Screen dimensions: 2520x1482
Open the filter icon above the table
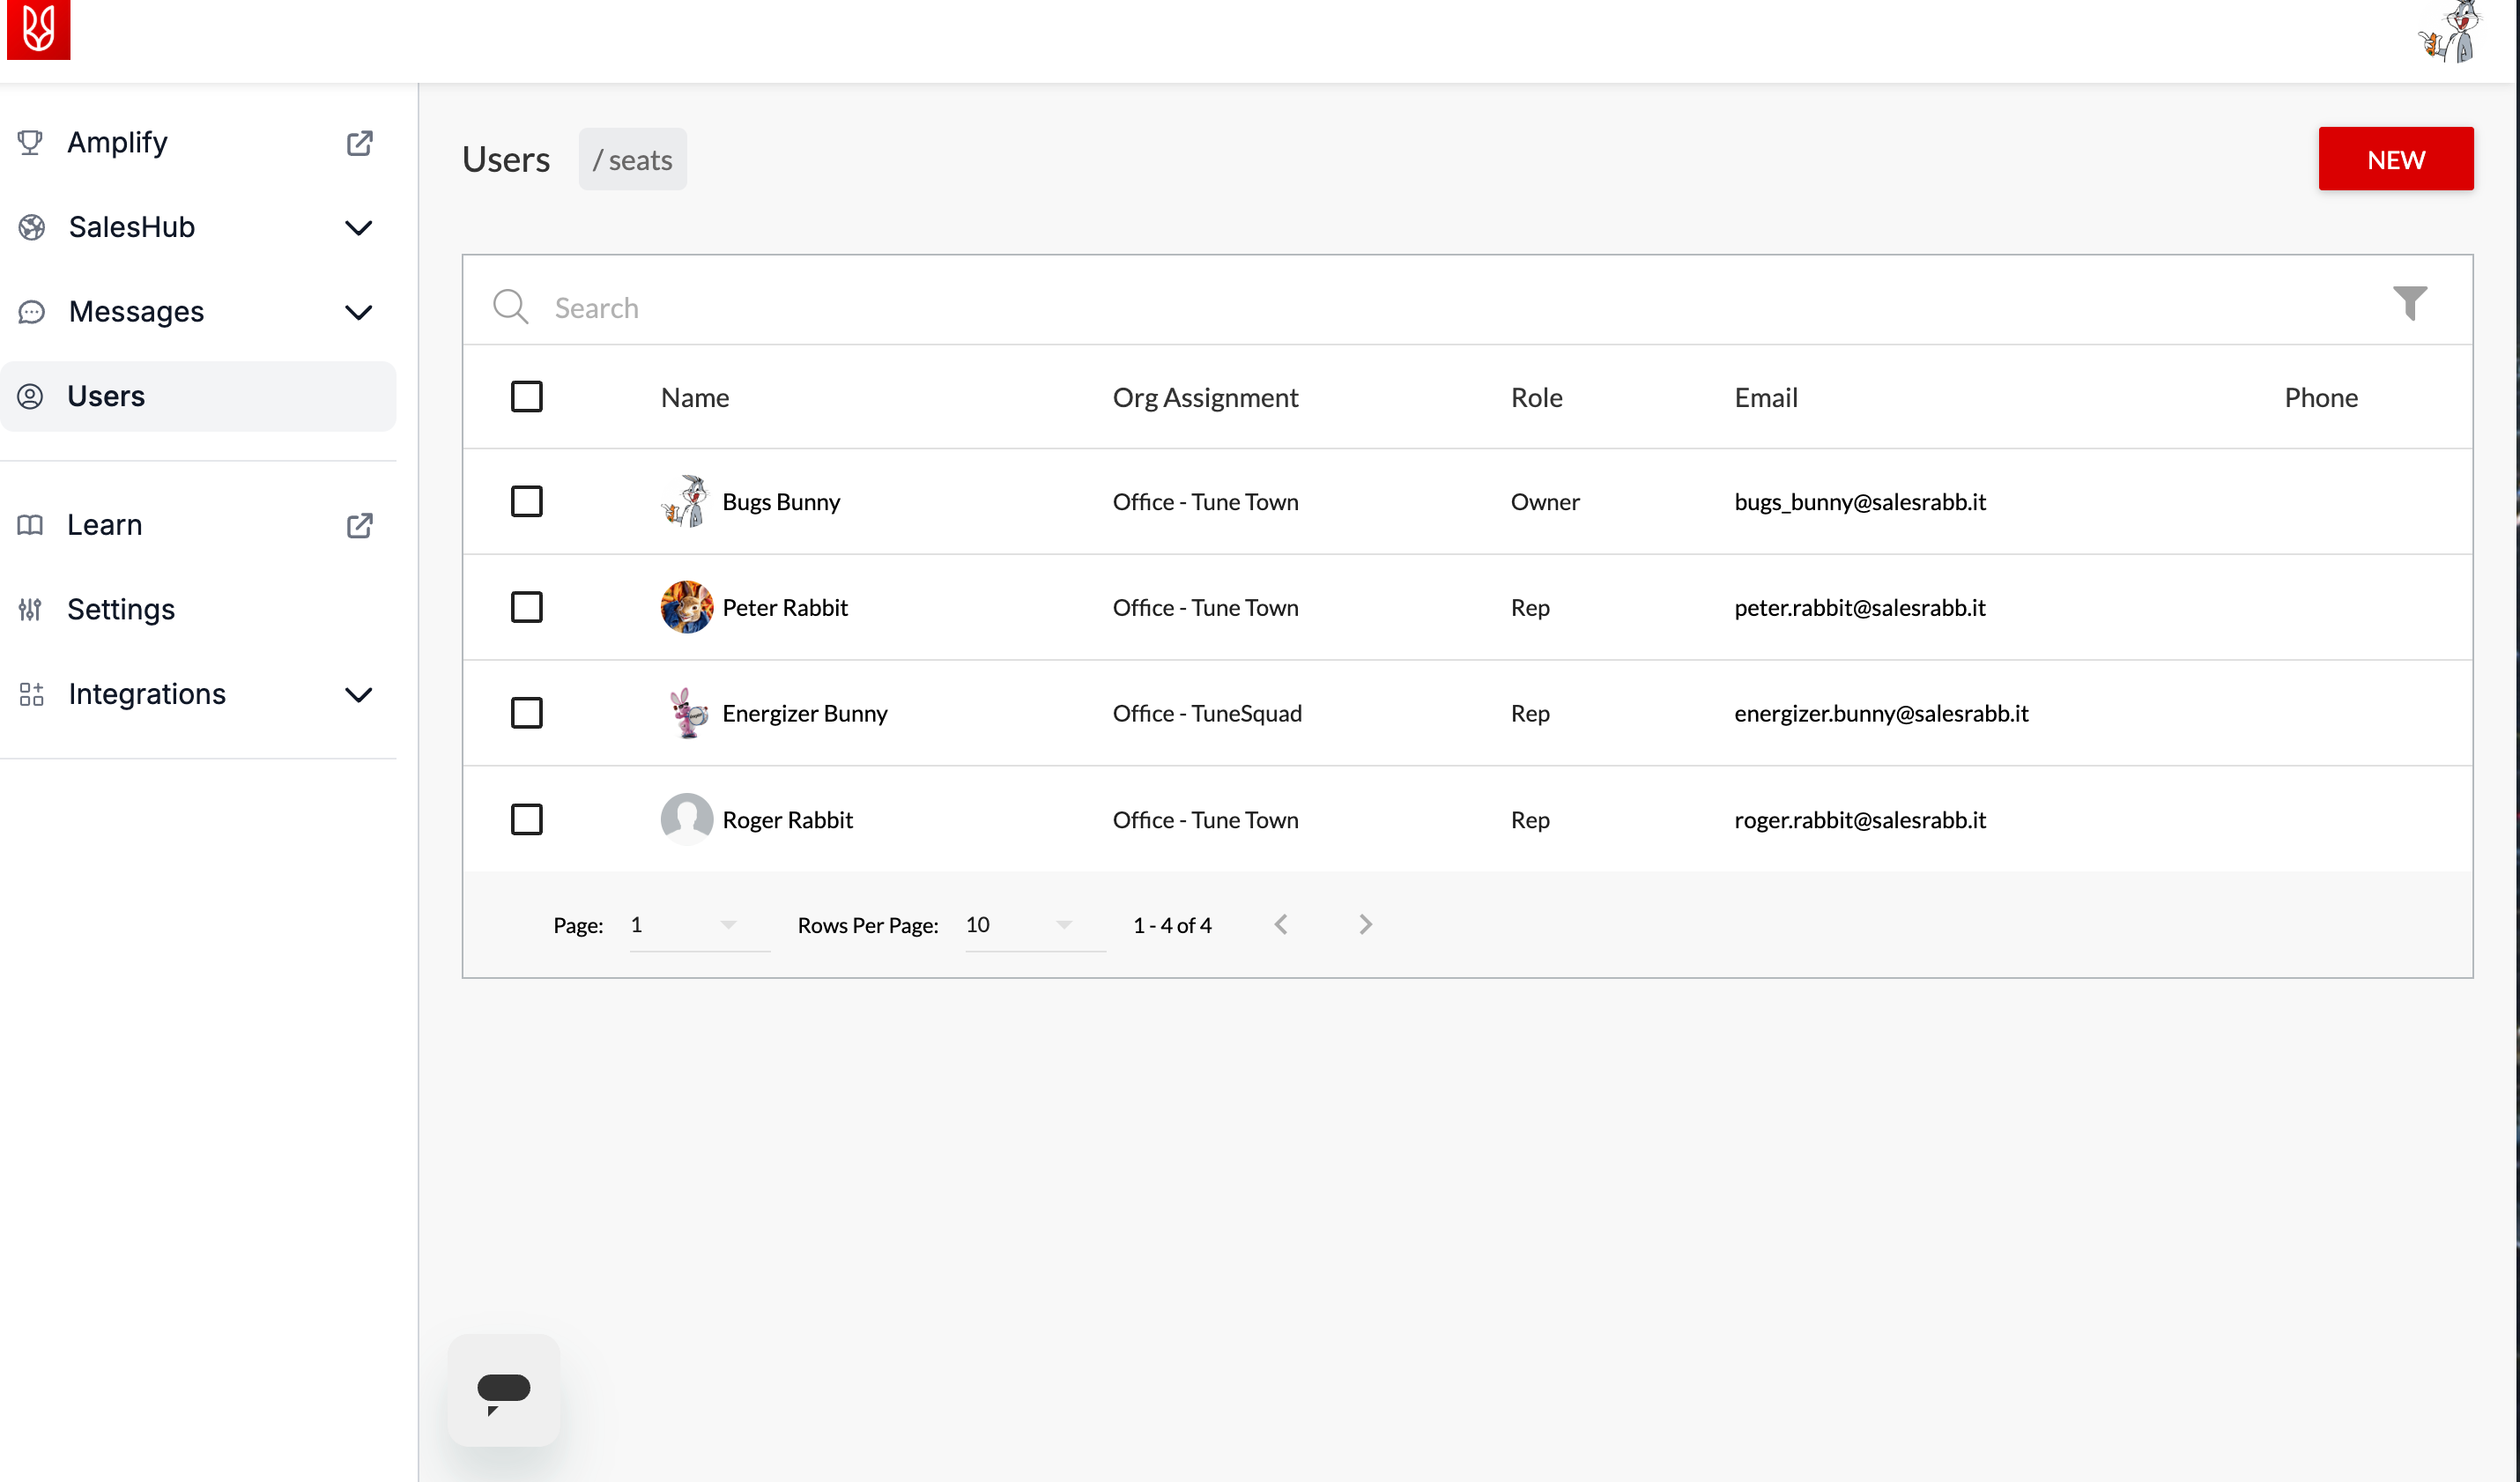(x=2411, y=303)
